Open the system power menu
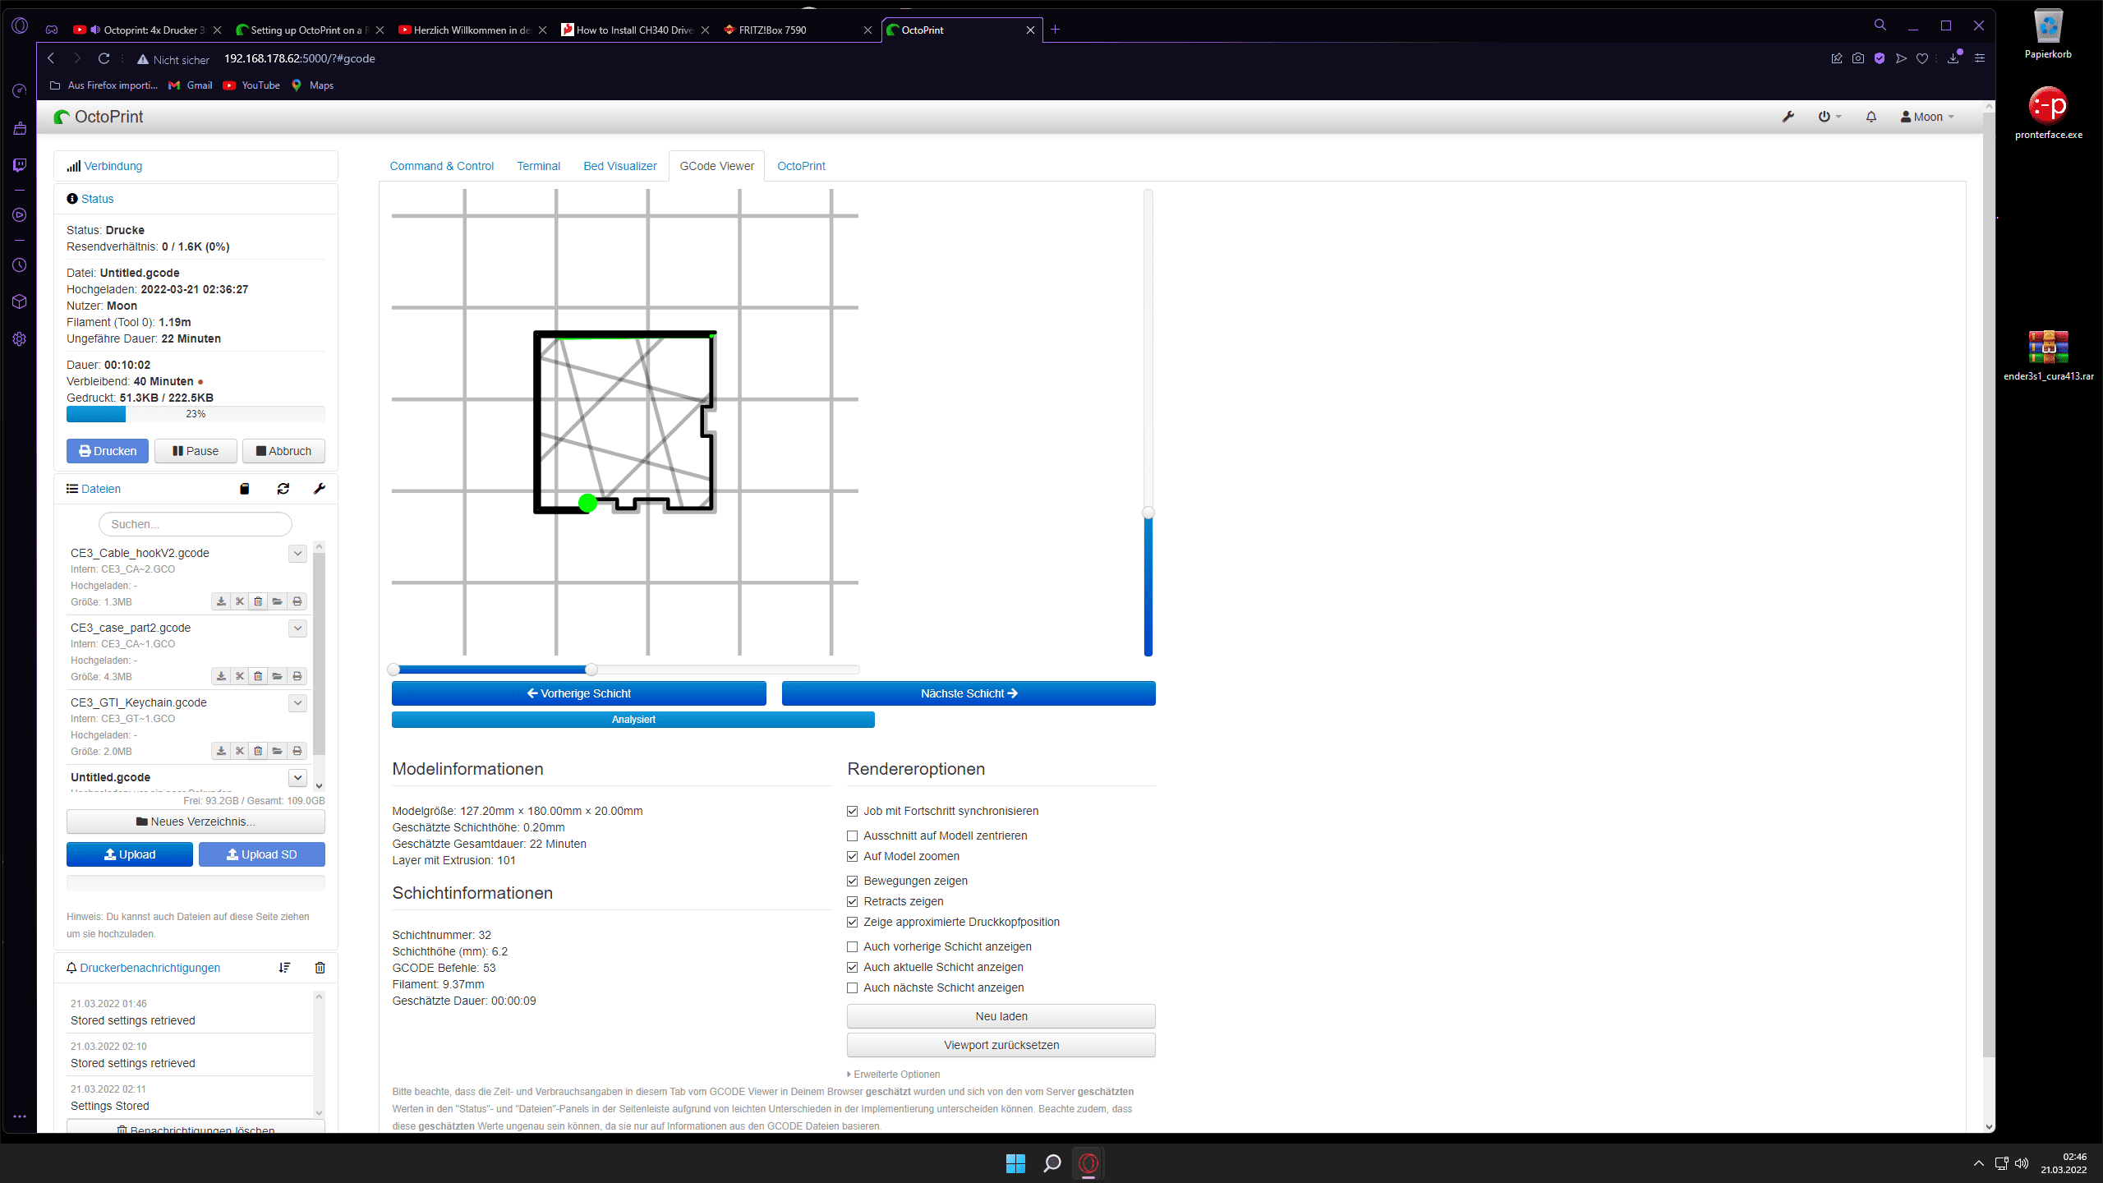 click(x=1829, y=117)
